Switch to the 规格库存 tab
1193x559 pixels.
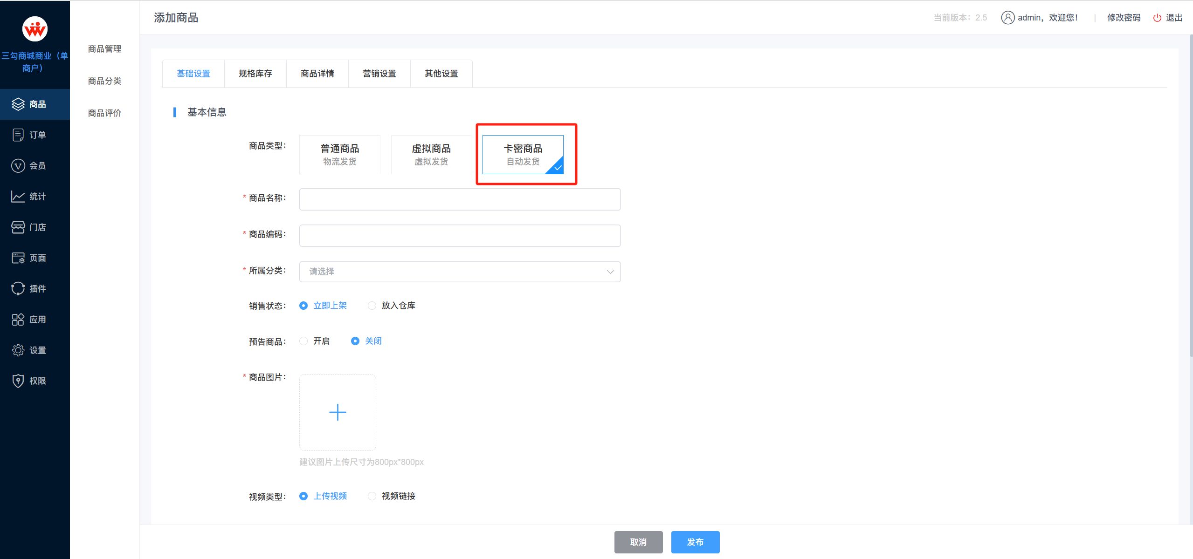coord(255,74)
